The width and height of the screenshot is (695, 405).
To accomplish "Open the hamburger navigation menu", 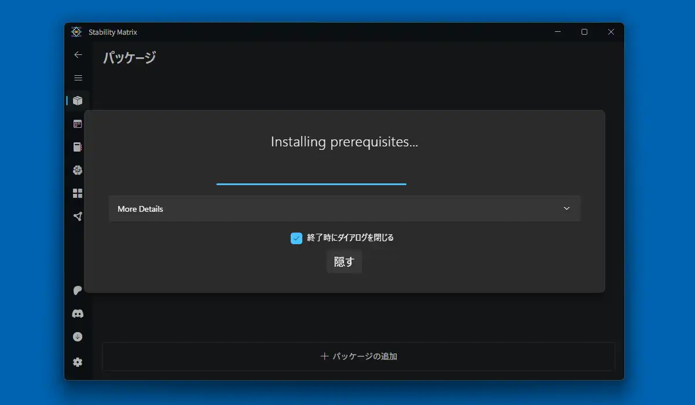I will point(78,78).
